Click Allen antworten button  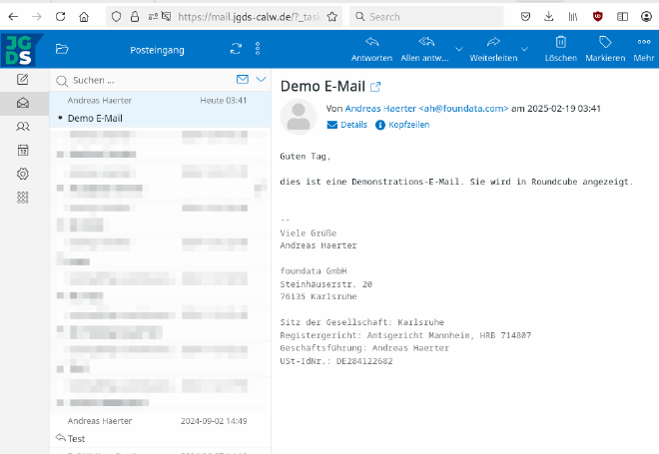tap(425, 49)
